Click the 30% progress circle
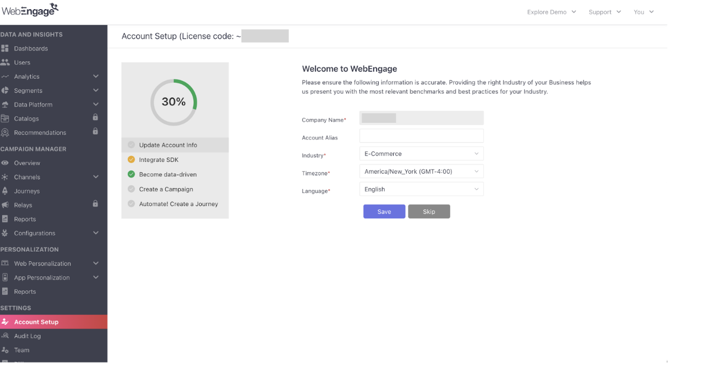This screenshot has height=384, width=706. coord(174,102)
